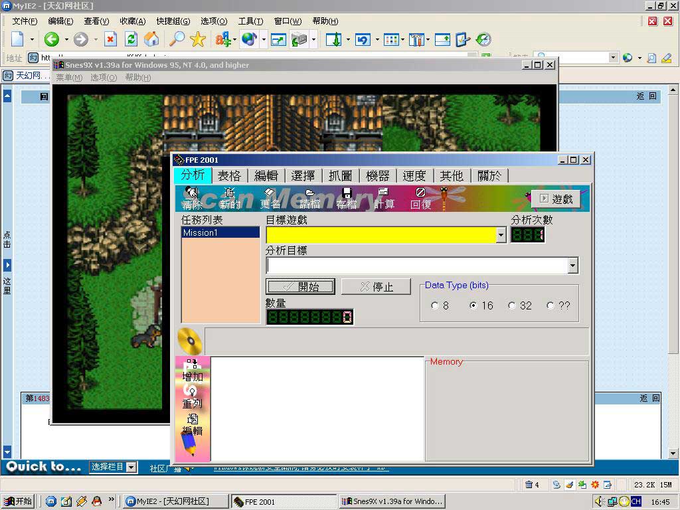Click the 清除 (clear) icon in FPE toolbar
Screen dimensions: 680x510
pyautogui.click(x=192, y=198)
